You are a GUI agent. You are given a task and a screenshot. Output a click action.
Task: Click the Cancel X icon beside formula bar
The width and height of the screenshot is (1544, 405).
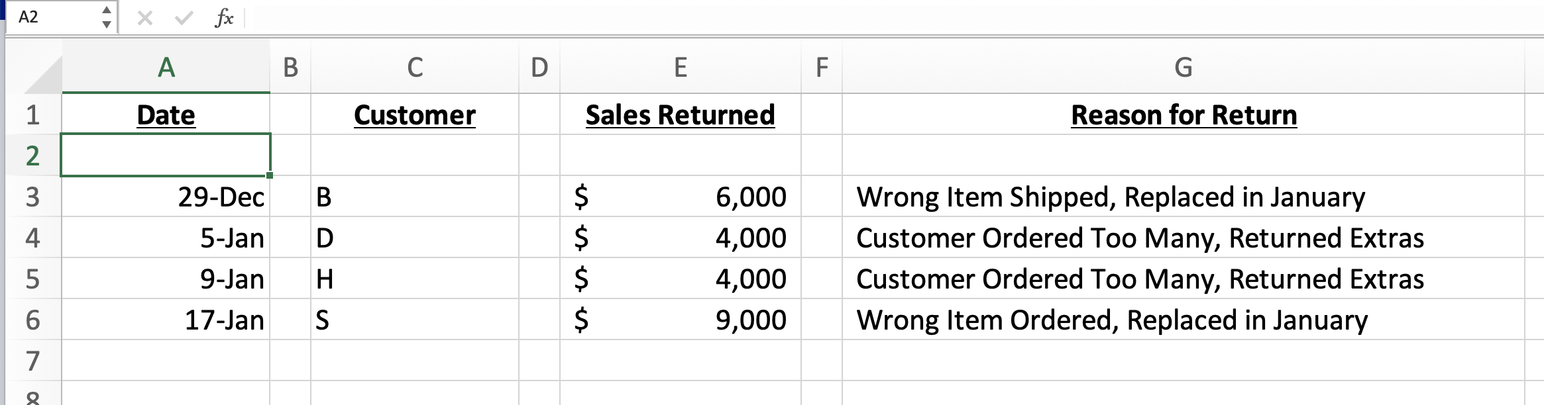[x=143, y=19]
